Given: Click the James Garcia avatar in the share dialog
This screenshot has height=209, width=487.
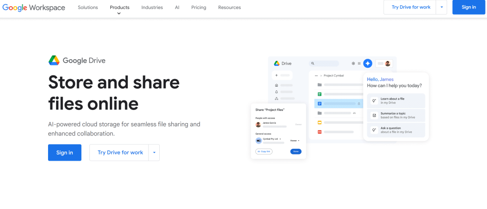Looking at the screenshot, I should tap(258, 125).
